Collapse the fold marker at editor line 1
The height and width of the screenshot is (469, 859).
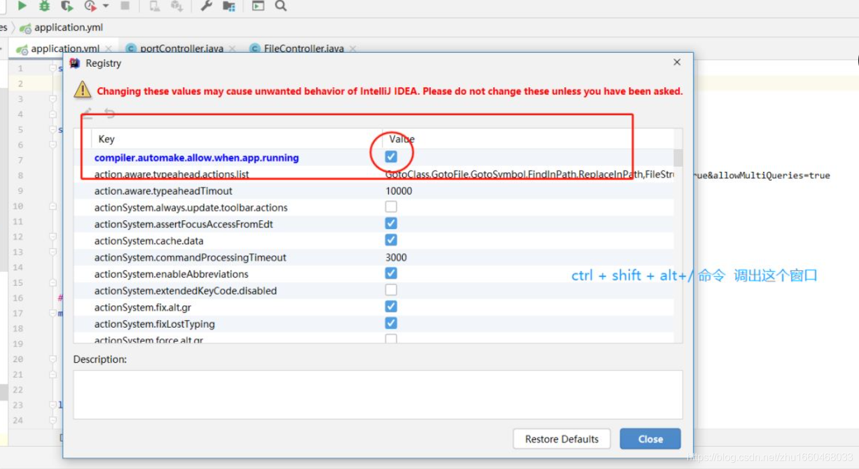click(53, 68)
